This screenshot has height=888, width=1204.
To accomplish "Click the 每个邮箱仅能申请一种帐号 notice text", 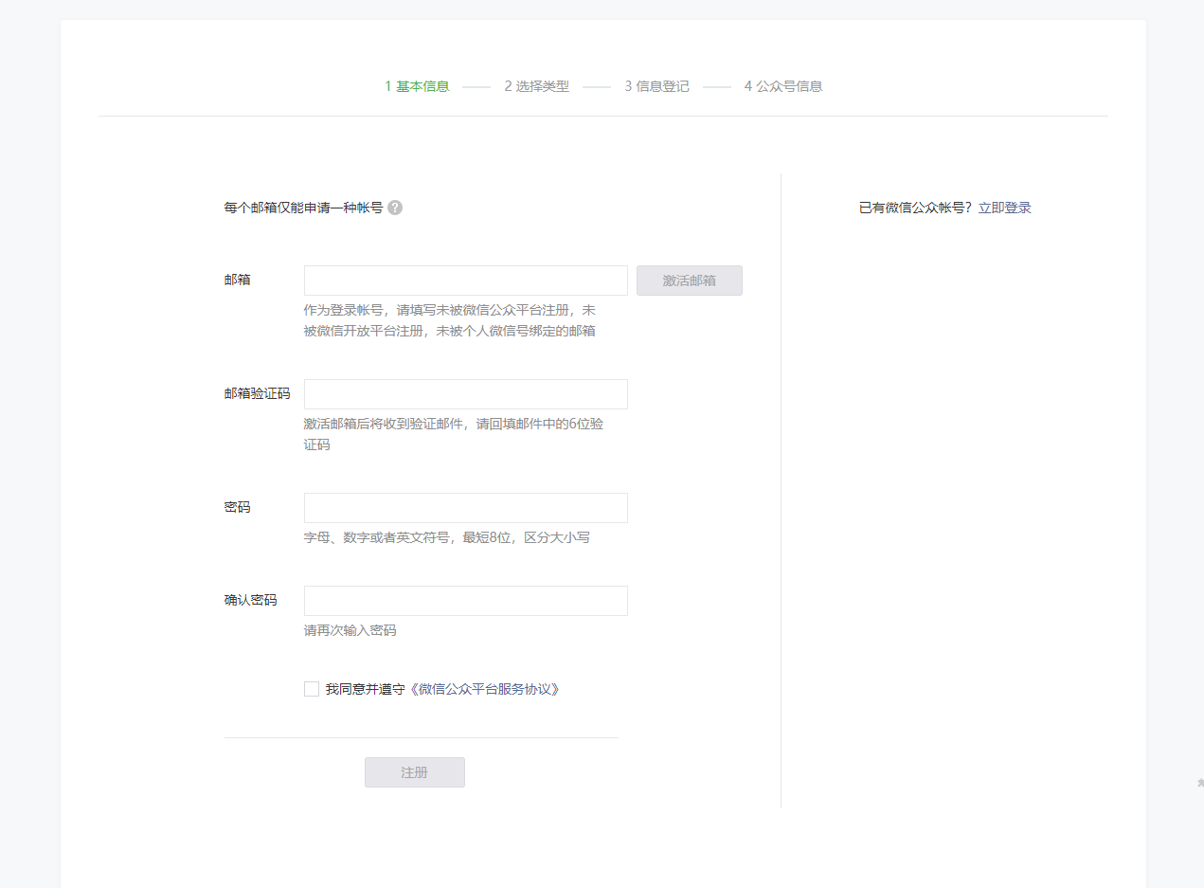I will (x=303, y=208).
